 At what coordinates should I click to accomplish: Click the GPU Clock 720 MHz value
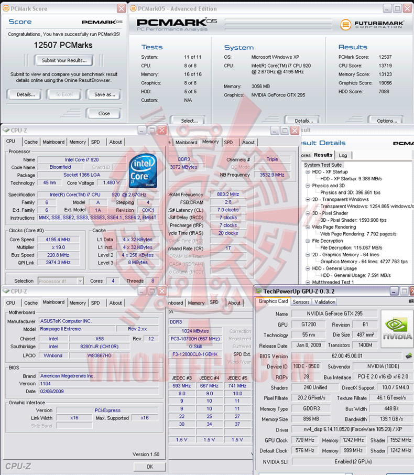tap(304, 440)
